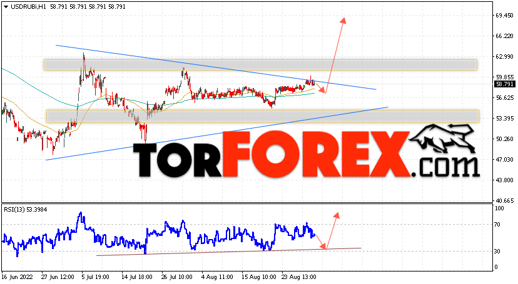Select the brown RSI support trendline
The image size is (518, 284).
(x=228, y=252)
